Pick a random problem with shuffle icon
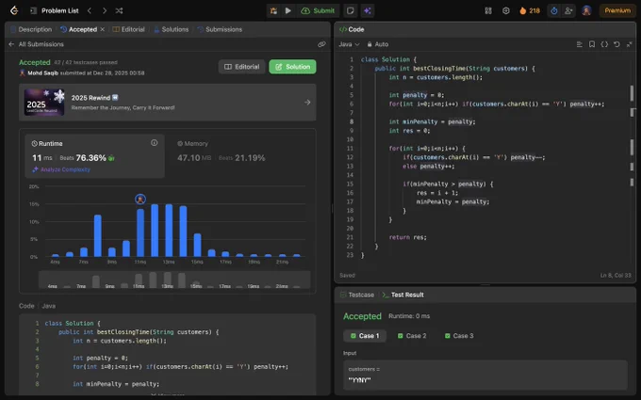 tap(119, 10)
